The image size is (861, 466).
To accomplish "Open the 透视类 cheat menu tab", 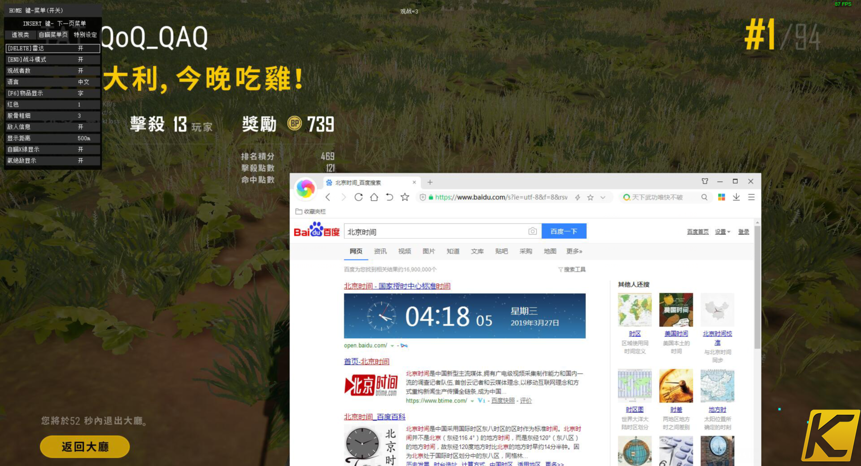I will (x=20, y=35).
